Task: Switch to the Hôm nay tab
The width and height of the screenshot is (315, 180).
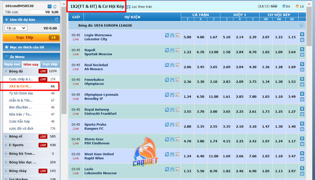Action: [31, 64]
